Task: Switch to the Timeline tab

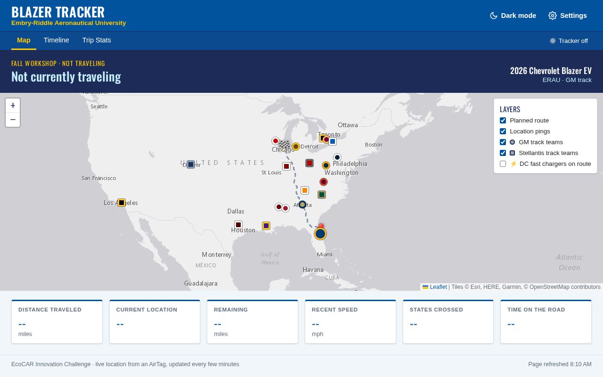Action: (57, 40)
